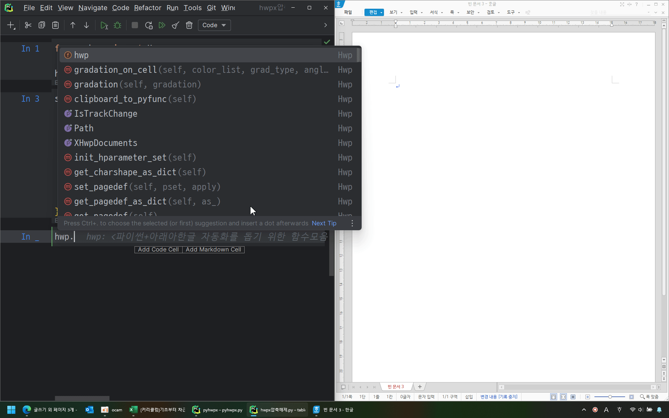This screenshot has width=669, height=418.
Task: Open completion popup three-dot options menu
Action: coord(352,223)
